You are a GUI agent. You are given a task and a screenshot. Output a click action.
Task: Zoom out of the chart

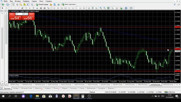click(x=104, y=8)
